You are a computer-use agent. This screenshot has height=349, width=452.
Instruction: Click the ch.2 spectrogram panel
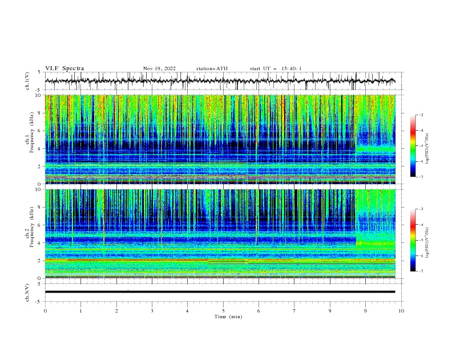tap(220, 234)
